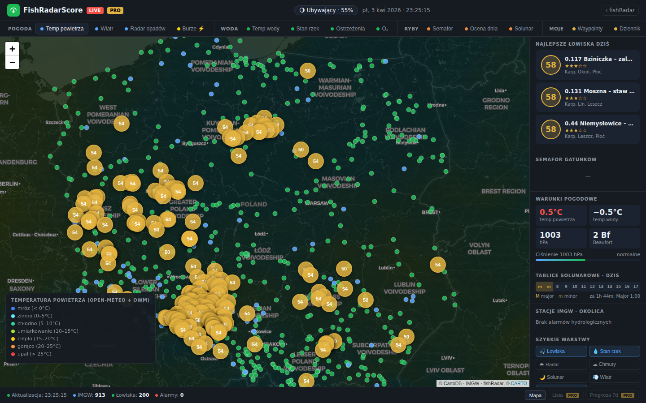
Task: Zoom out the map with minus button
Action: tap(12, 62)
